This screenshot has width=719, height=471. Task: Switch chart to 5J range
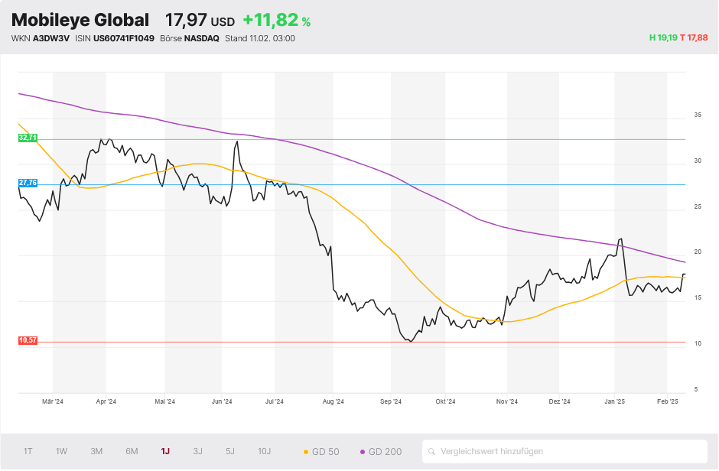click(x=230, y=452)
